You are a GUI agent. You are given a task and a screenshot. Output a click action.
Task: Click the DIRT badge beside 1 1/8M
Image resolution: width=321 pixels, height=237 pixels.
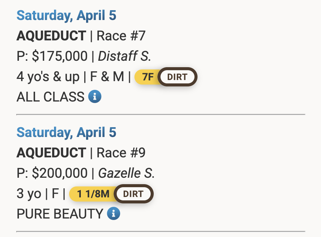(133, 194)
